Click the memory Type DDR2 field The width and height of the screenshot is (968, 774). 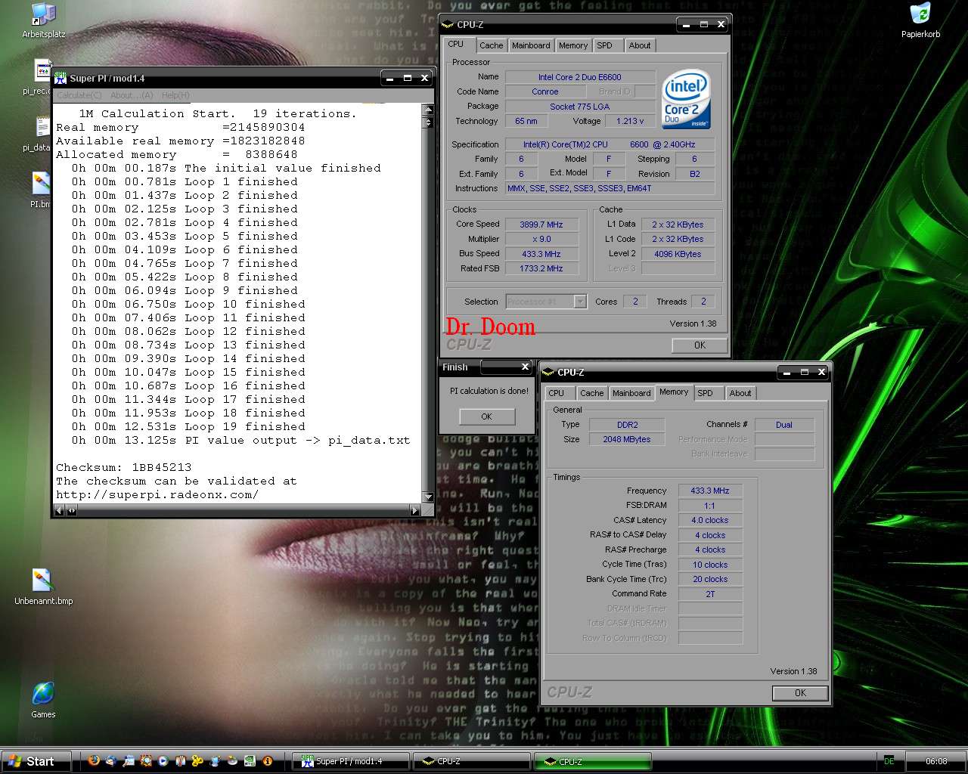[x=627, y=425]
